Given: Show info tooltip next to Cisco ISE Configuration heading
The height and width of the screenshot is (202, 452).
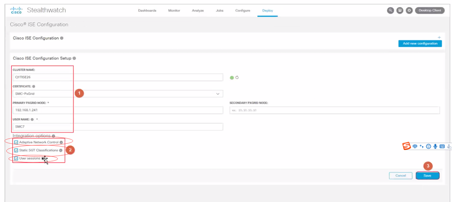Looking at the screenshot, I should [62, 38].
